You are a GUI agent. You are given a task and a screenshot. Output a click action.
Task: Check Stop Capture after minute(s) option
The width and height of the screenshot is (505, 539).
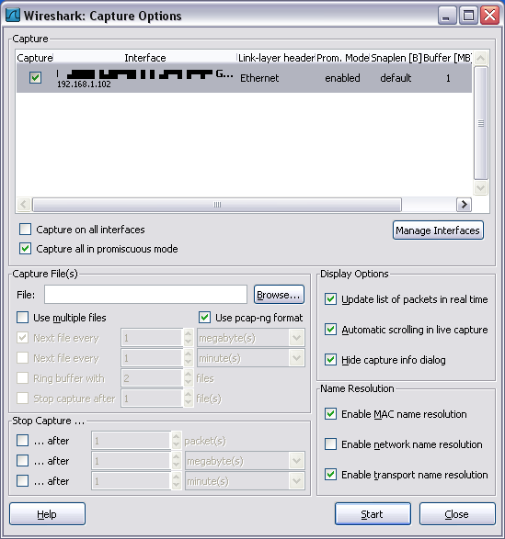tap(23, 480)
